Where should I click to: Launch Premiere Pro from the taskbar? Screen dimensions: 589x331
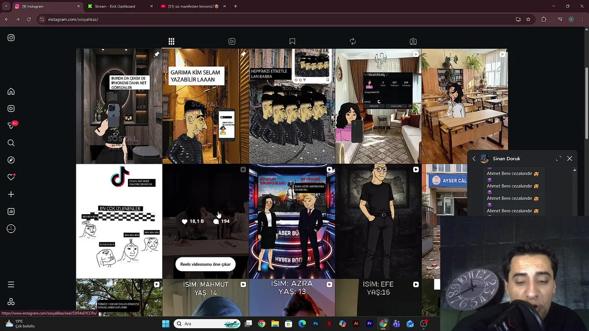coord(370,324)
